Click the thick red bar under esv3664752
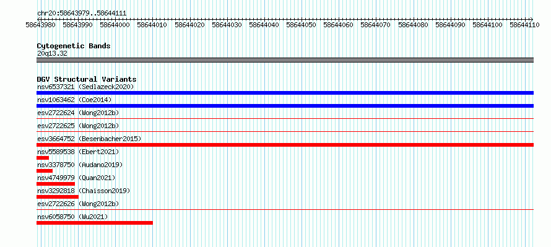The width and height of the screenshot is (551, 247). coord(285,145)
